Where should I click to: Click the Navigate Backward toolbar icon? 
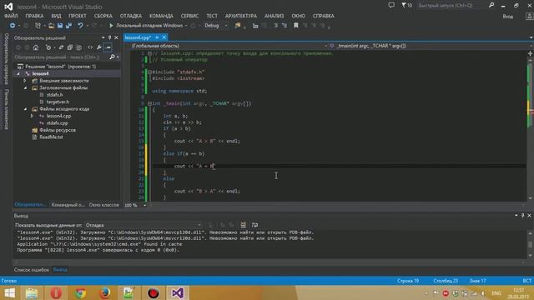pyautogui.click(x=13, y=26)
